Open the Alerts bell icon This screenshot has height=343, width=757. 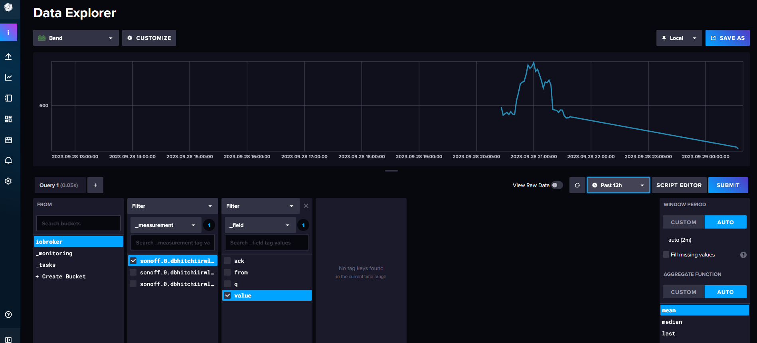[8, 161]
